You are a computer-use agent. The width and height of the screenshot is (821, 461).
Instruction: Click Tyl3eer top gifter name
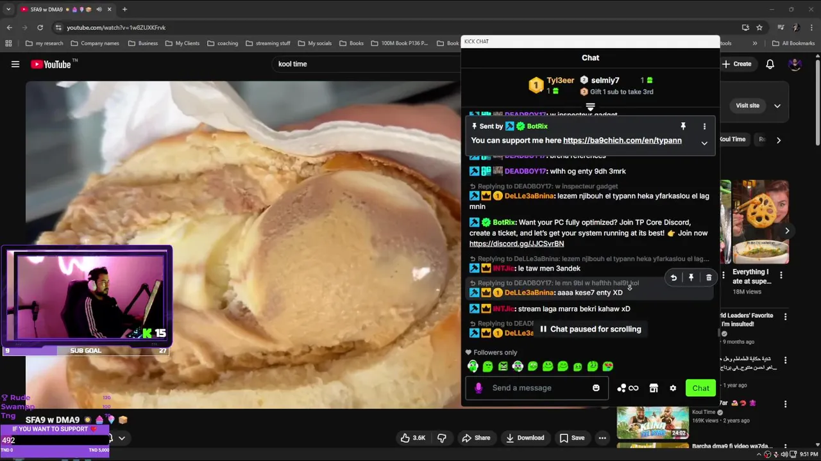click(x=560, y=81)
